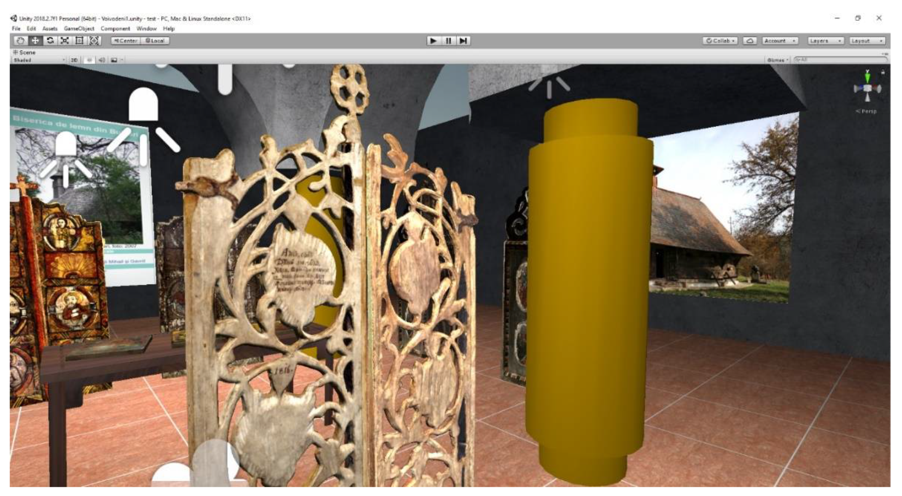Toggle 2D/3D scene view mode
The width and height of the screenshot is (902, 496).
click(74, 60)
